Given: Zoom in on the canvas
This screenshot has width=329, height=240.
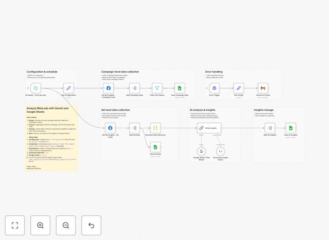Looking at the screenshot, I should point(40,225).
